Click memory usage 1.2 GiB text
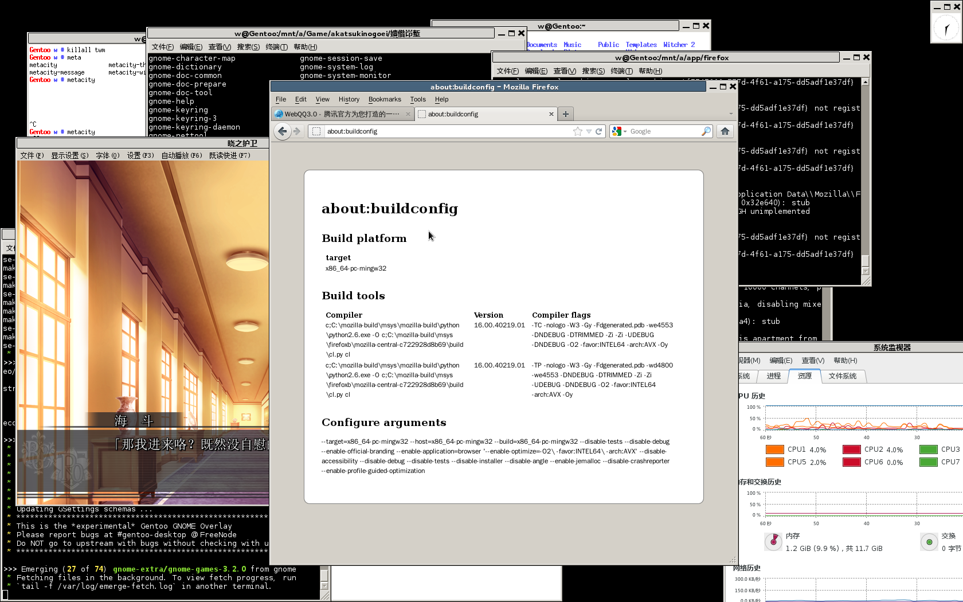This screenshot has width=963, height=602. [x=834, y=549]
